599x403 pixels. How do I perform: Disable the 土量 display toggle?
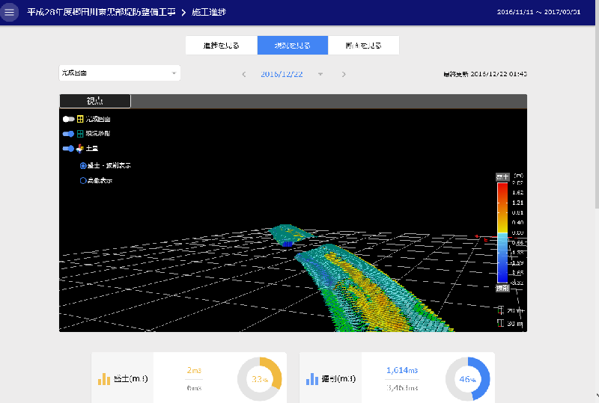tap(68, 149)
